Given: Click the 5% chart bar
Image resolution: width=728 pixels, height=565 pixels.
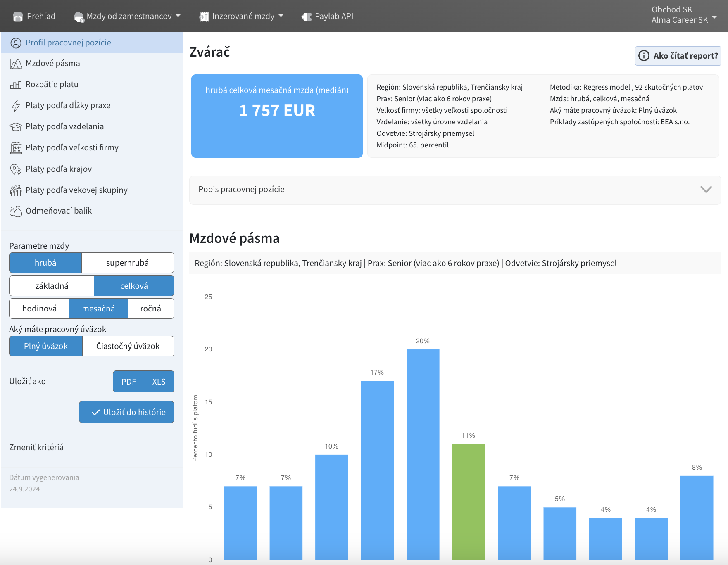Looking at the screenshot, I should (x=560, y=533).
